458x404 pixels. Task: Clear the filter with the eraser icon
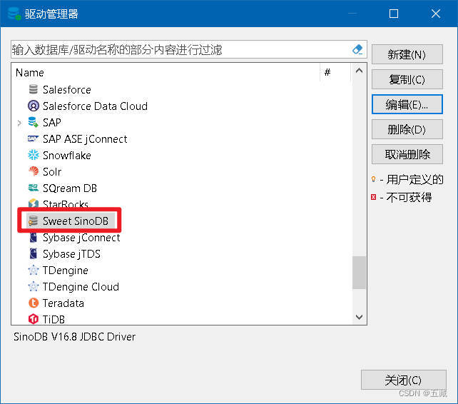pyautogui.click(x=357, y=49)
